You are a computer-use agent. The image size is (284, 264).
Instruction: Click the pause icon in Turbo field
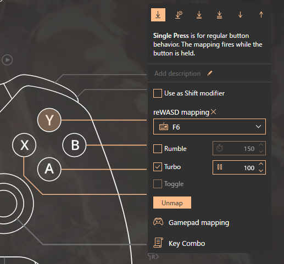220,167
